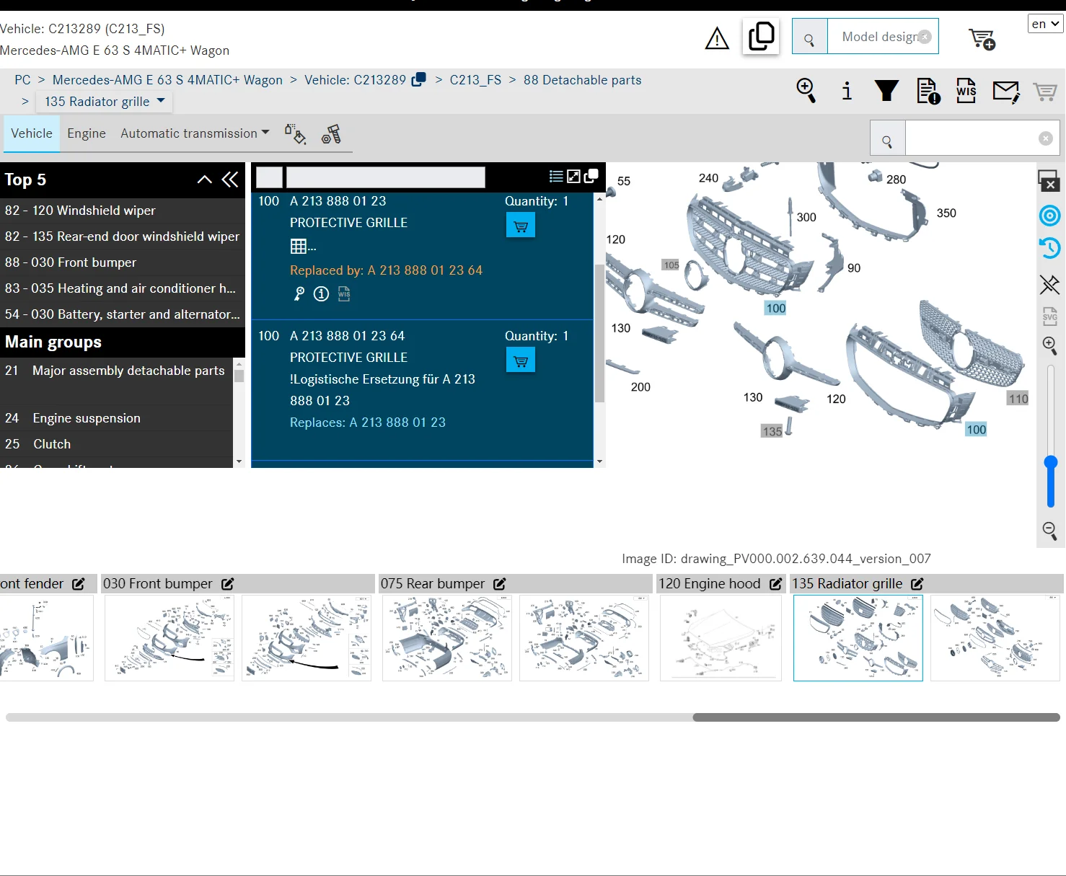Click the warning triangle icon in the header
Viewport: 1066px width, 876px height.
[x=717, y=38]
